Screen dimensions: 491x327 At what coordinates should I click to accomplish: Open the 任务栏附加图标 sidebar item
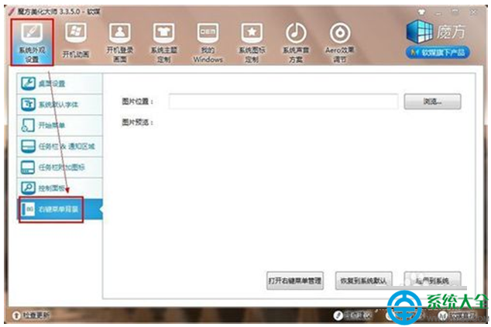pos(59,167)
